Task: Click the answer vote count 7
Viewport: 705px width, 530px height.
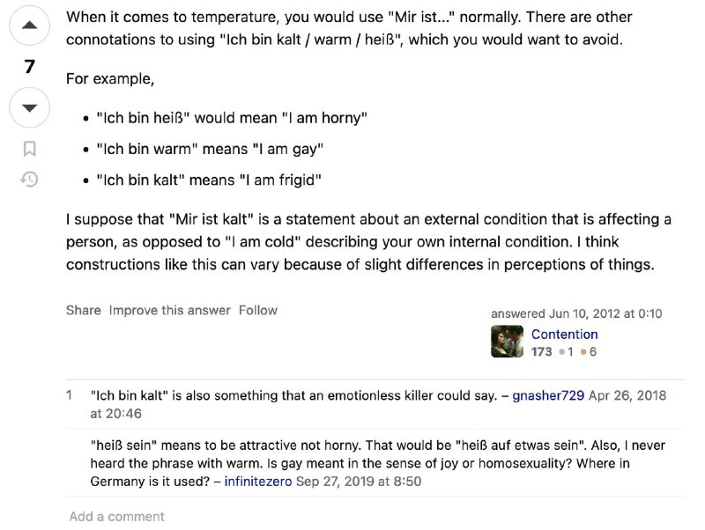Action: [x=29, y=67]
